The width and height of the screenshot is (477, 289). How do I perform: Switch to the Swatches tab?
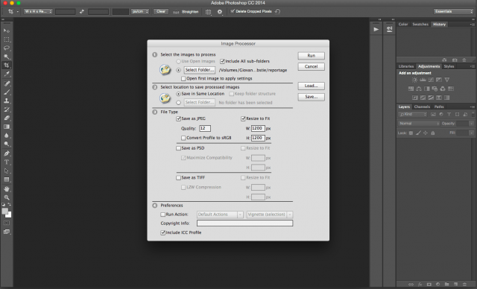(420, 25)
